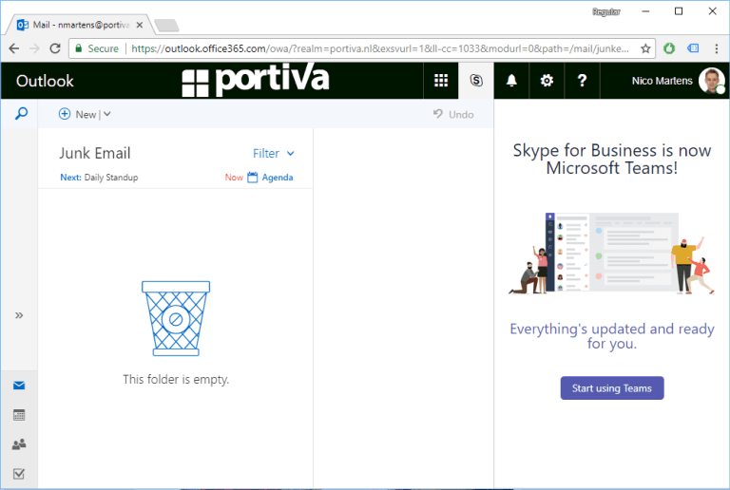This screenshot has height=490, width=730.
Task: Click the Now event indicator
Action: pyautogui.click(x=234, y=178)
